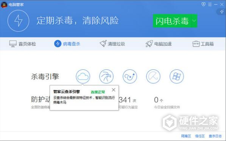
Task: Click the 连接正常 status text
Action: click(98, 92)
